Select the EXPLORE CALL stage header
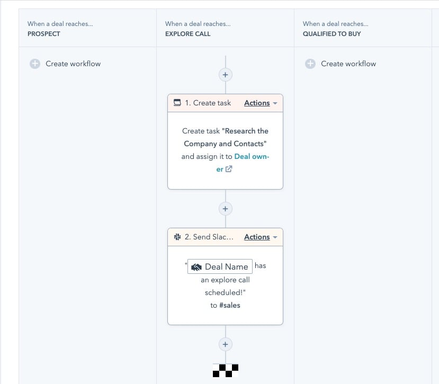 [x=188, y=33]
